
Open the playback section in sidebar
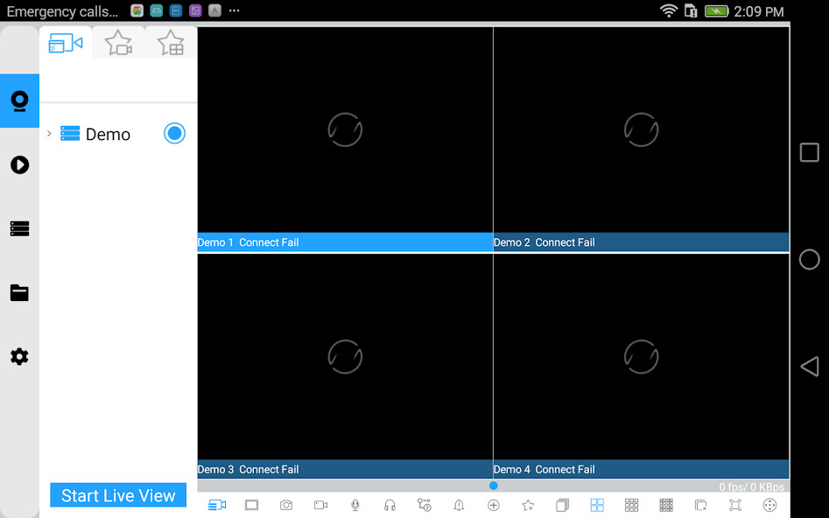click(19, 164)
